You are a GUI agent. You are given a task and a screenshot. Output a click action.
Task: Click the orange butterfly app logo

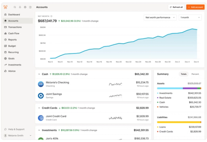[x=5, y=7]
